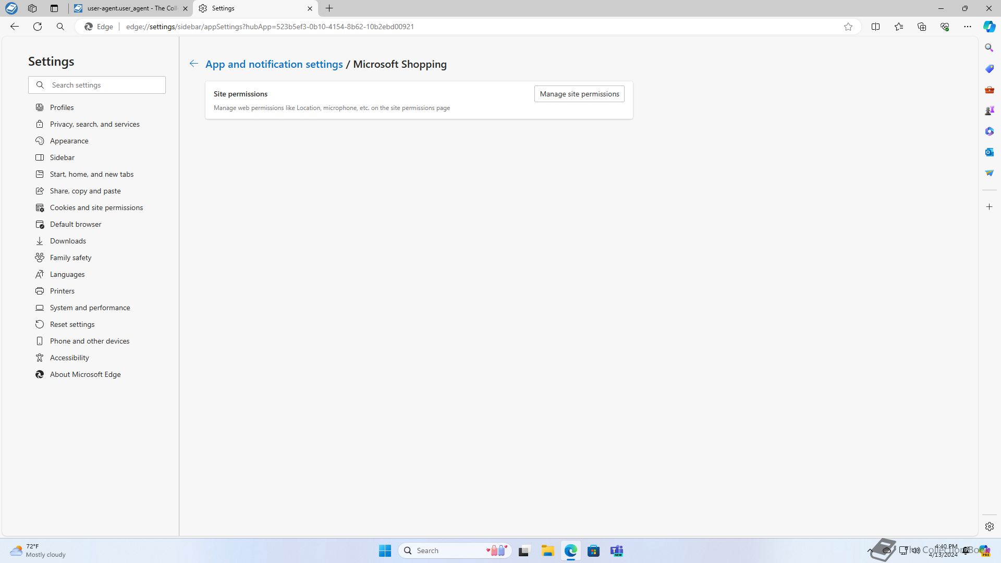Close the user-agent.user_agent tab
The image size is (1001, 563).
point(185,8)
